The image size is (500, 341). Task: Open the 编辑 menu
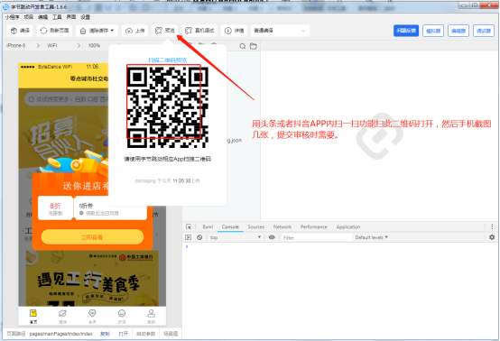click(x=42, y=17)
